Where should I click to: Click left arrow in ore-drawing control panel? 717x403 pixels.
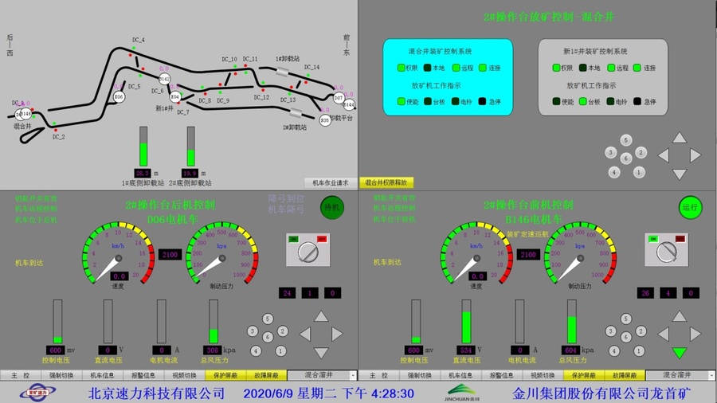click(x=664, y=155)
